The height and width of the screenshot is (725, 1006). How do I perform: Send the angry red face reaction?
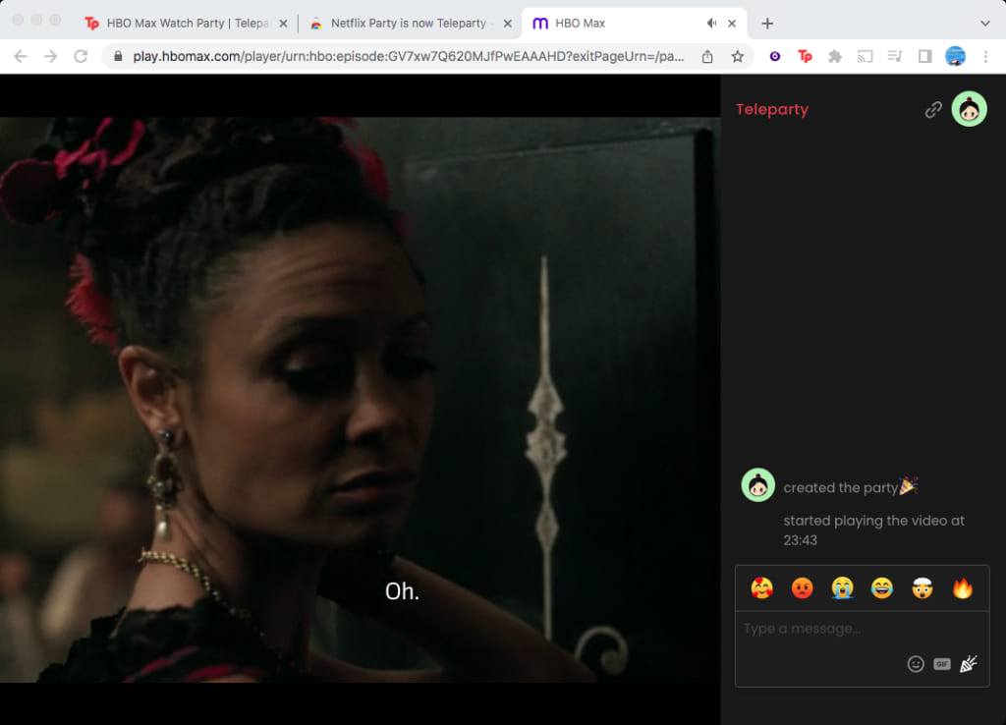(x=802, y=588)
